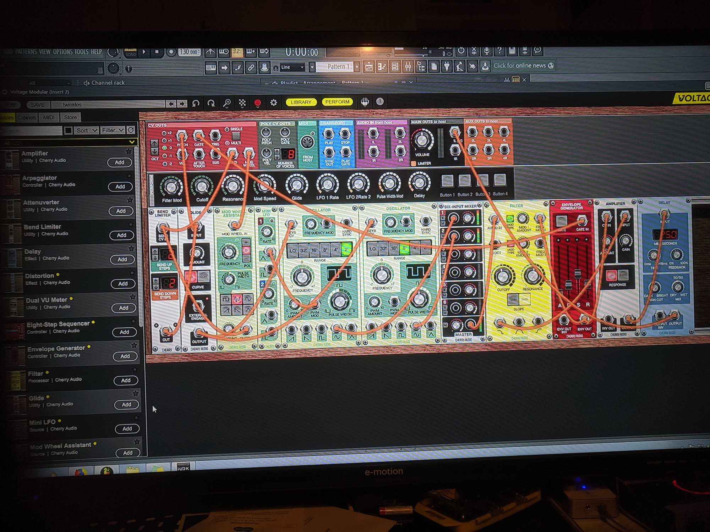Screen dimensions: 710x532
Task: Expand the yellow library collapse chevron
Action: [x=132, y=142]
